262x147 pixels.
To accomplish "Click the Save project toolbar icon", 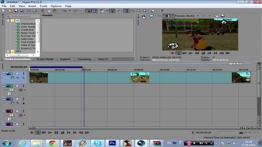I will 16,11.
